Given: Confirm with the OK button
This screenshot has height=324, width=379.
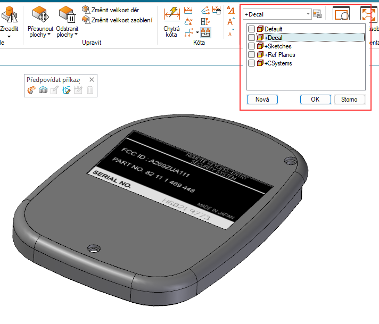Looking at the screenshot, I should click(315, 99).
